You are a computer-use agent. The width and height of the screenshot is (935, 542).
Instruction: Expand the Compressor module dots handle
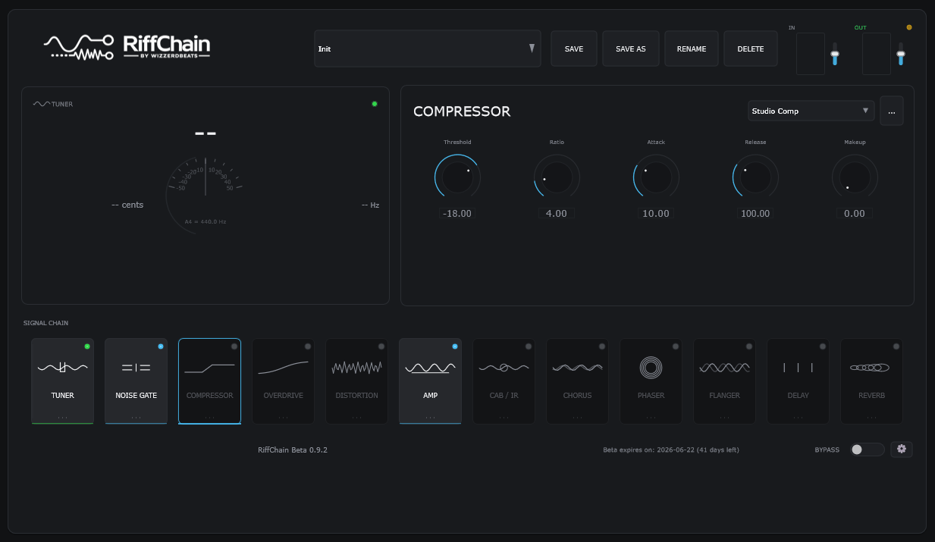[x=209, y=417]
